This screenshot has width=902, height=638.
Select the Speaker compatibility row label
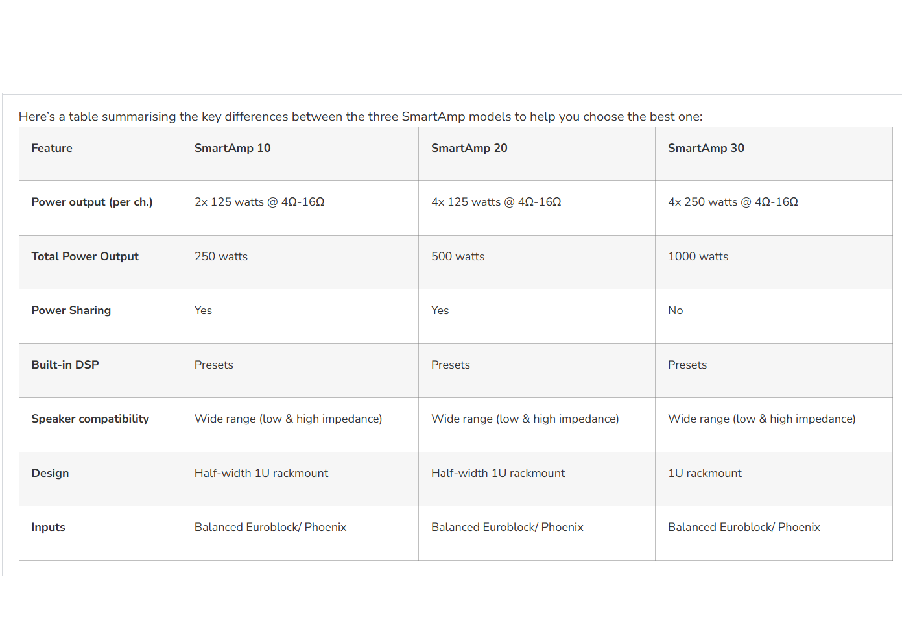[x=90, y=419]
